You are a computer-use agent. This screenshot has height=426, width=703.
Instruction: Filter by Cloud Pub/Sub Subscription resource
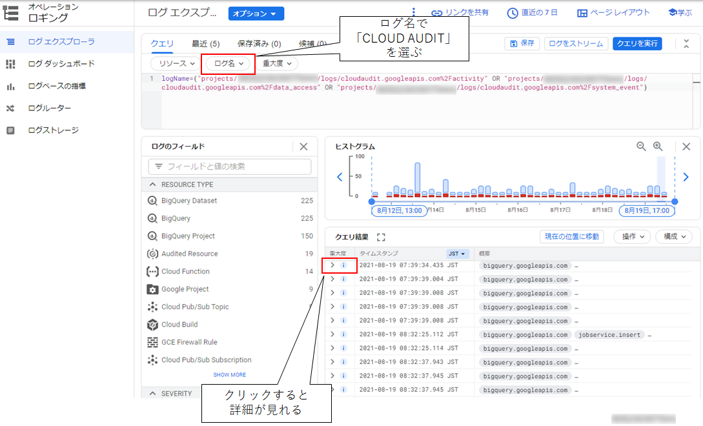230,360
